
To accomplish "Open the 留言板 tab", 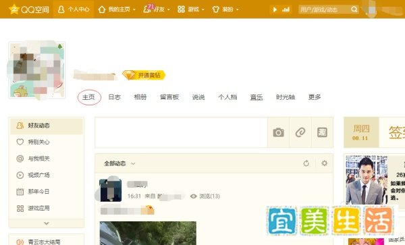I will coord(169,97).
